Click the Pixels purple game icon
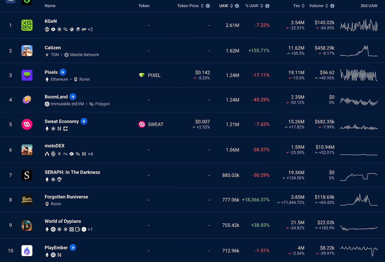The width and height of the screenshot is (385, 262). point(27,75)
